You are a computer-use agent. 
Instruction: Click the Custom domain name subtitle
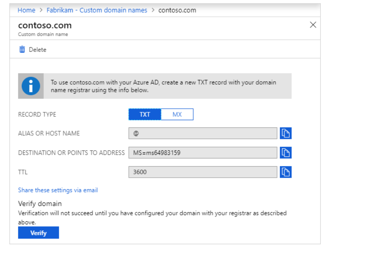click(43, 34)
